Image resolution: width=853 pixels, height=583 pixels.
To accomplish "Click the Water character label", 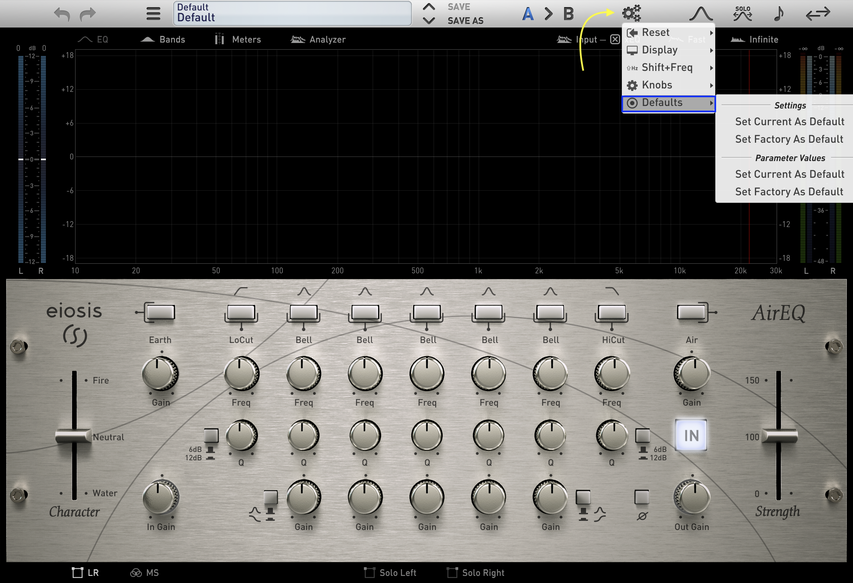I will (105, 493).
